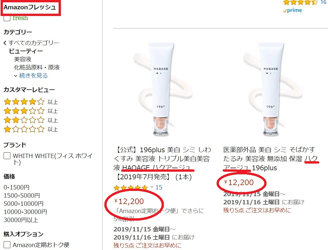This screenshot has height=250, width=328.
Task: Open rating dropdown arrow next to 15 reviews
Action: pyautogui.click(x=152, y=187)
